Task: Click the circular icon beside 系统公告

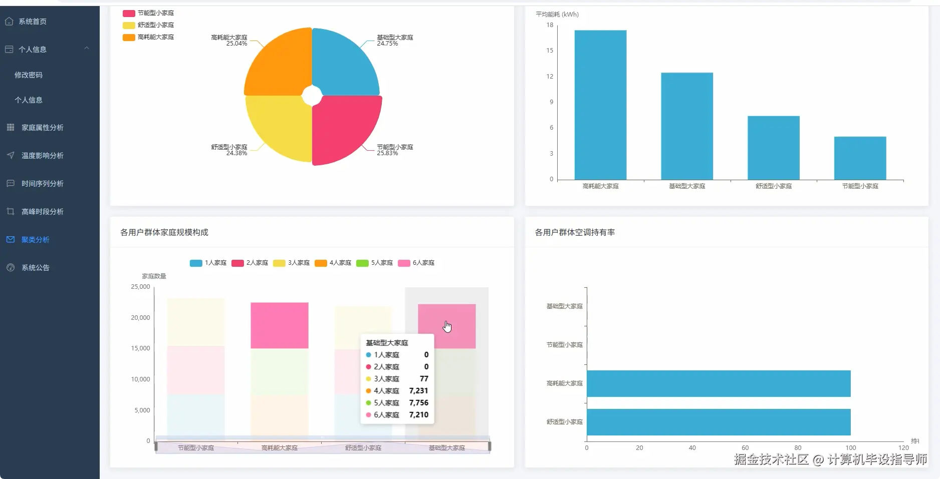Action: (x=11, y=267)
